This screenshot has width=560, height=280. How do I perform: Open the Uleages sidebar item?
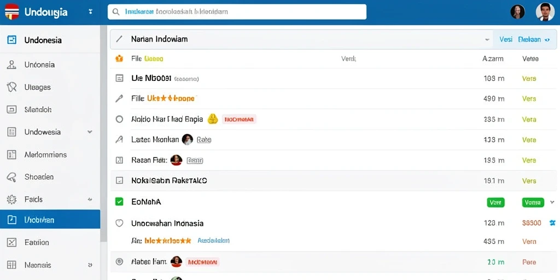click(50, 87)
